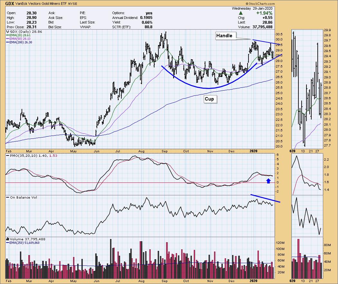
Task: Click the 29.9 label on zoomed price axis
Action: (327, 30)
